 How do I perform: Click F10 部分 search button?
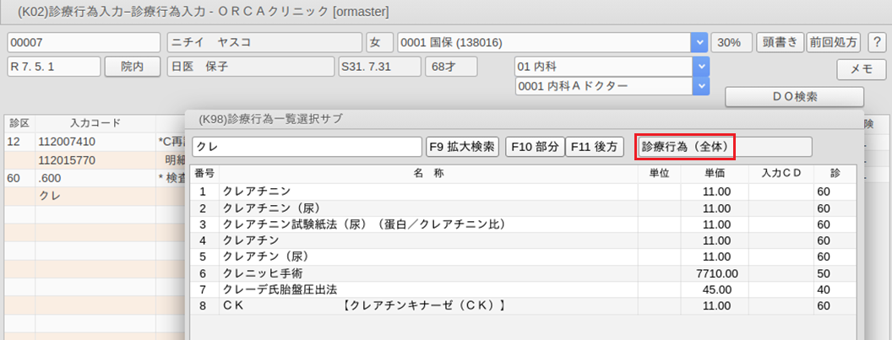[534, 147]
